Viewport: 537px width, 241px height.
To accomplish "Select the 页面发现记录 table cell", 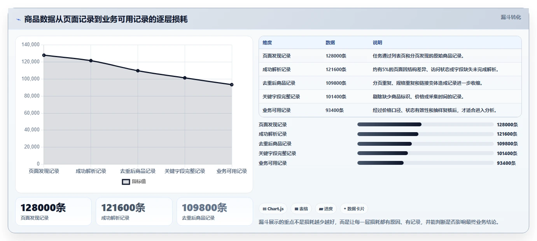I will point(276,56).
